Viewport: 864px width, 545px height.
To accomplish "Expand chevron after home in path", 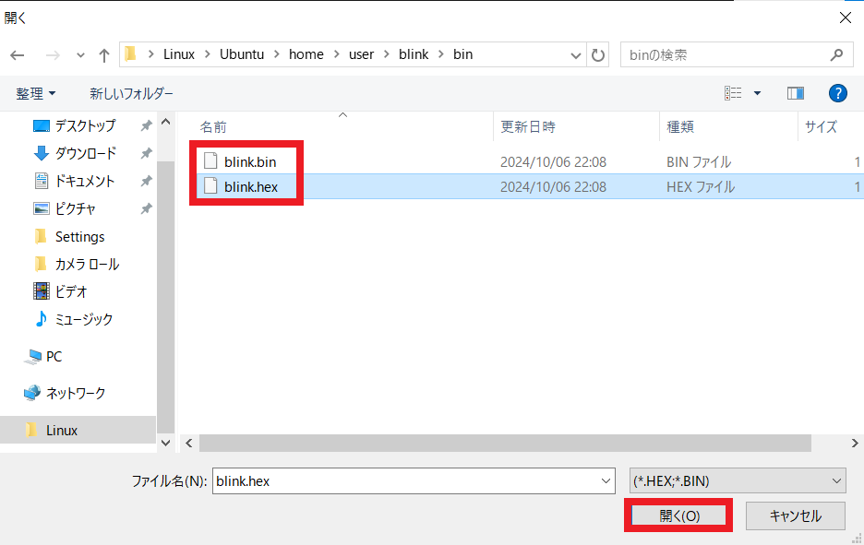I will 336,54.
